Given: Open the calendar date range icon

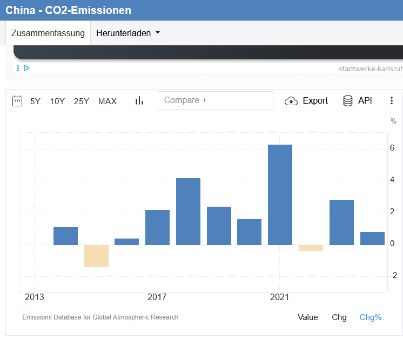Looking at the screenshot, I should pyautogui.click(x=17, y=101).
